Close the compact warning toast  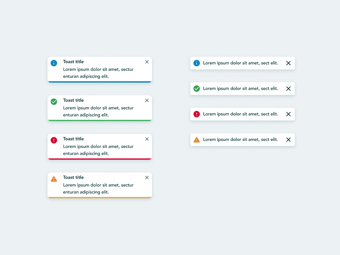288,140
